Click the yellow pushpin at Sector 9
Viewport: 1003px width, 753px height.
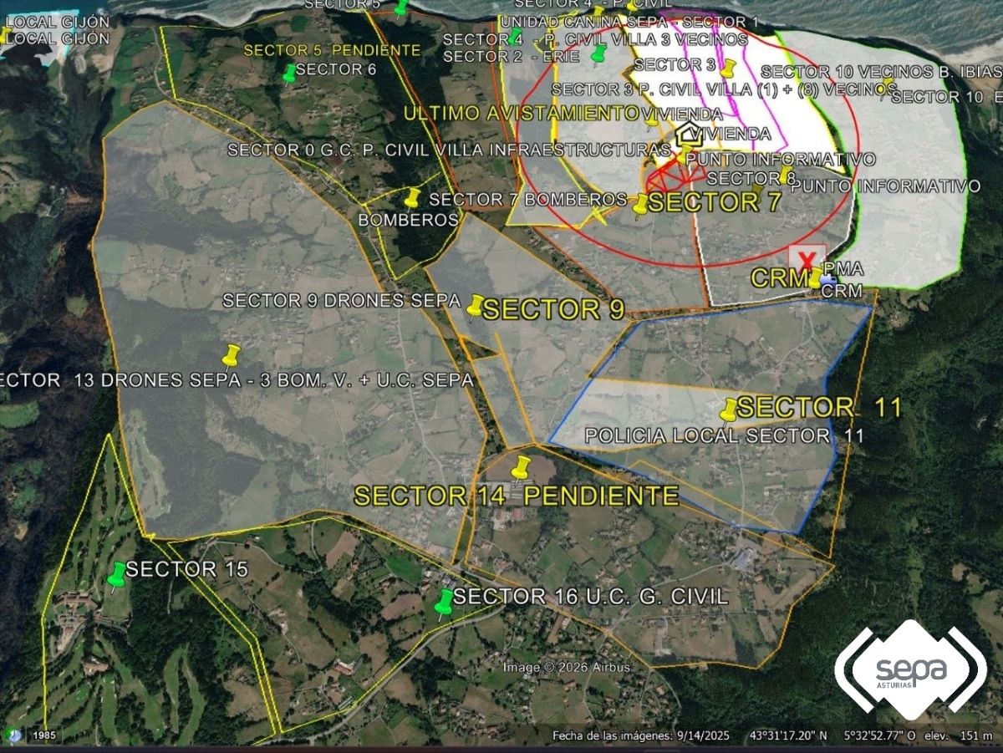pos(476,307)
